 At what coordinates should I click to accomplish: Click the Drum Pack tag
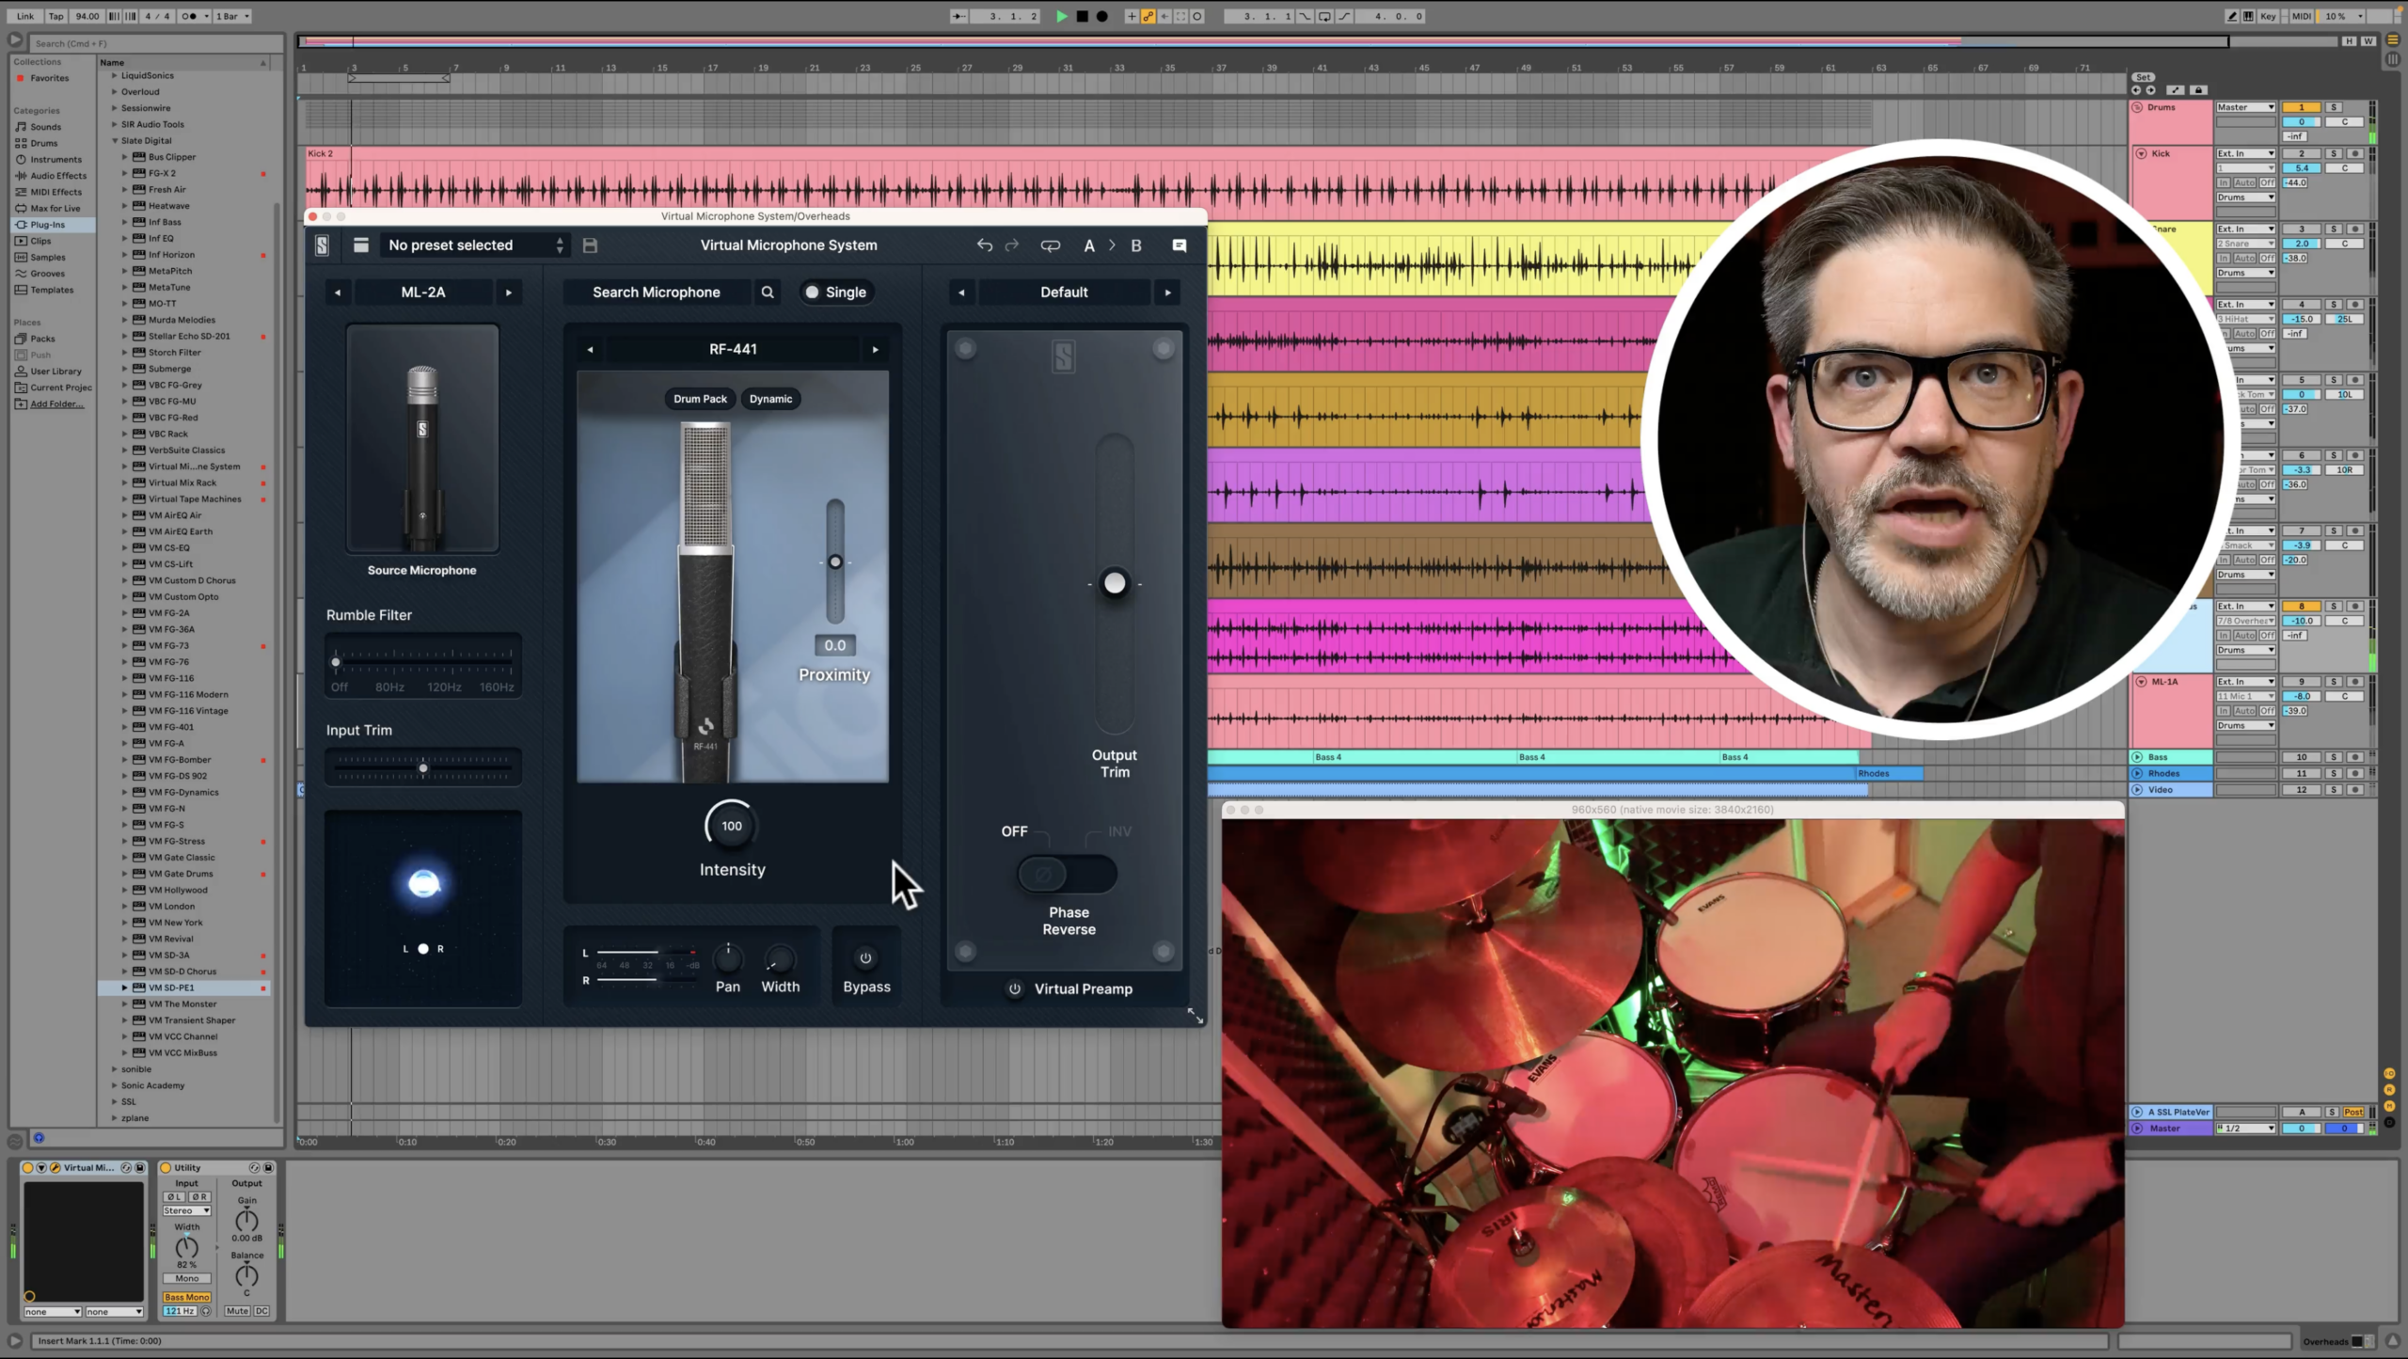[700, 399]
